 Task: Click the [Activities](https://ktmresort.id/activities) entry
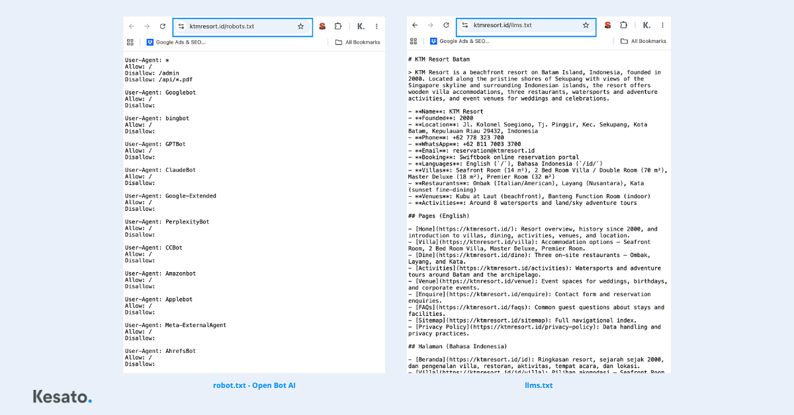click(535, 272)
